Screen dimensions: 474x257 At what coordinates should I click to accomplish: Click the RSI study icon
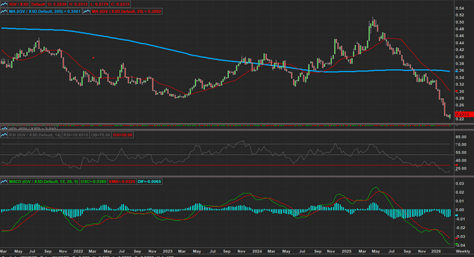click(x=4, y=135)
